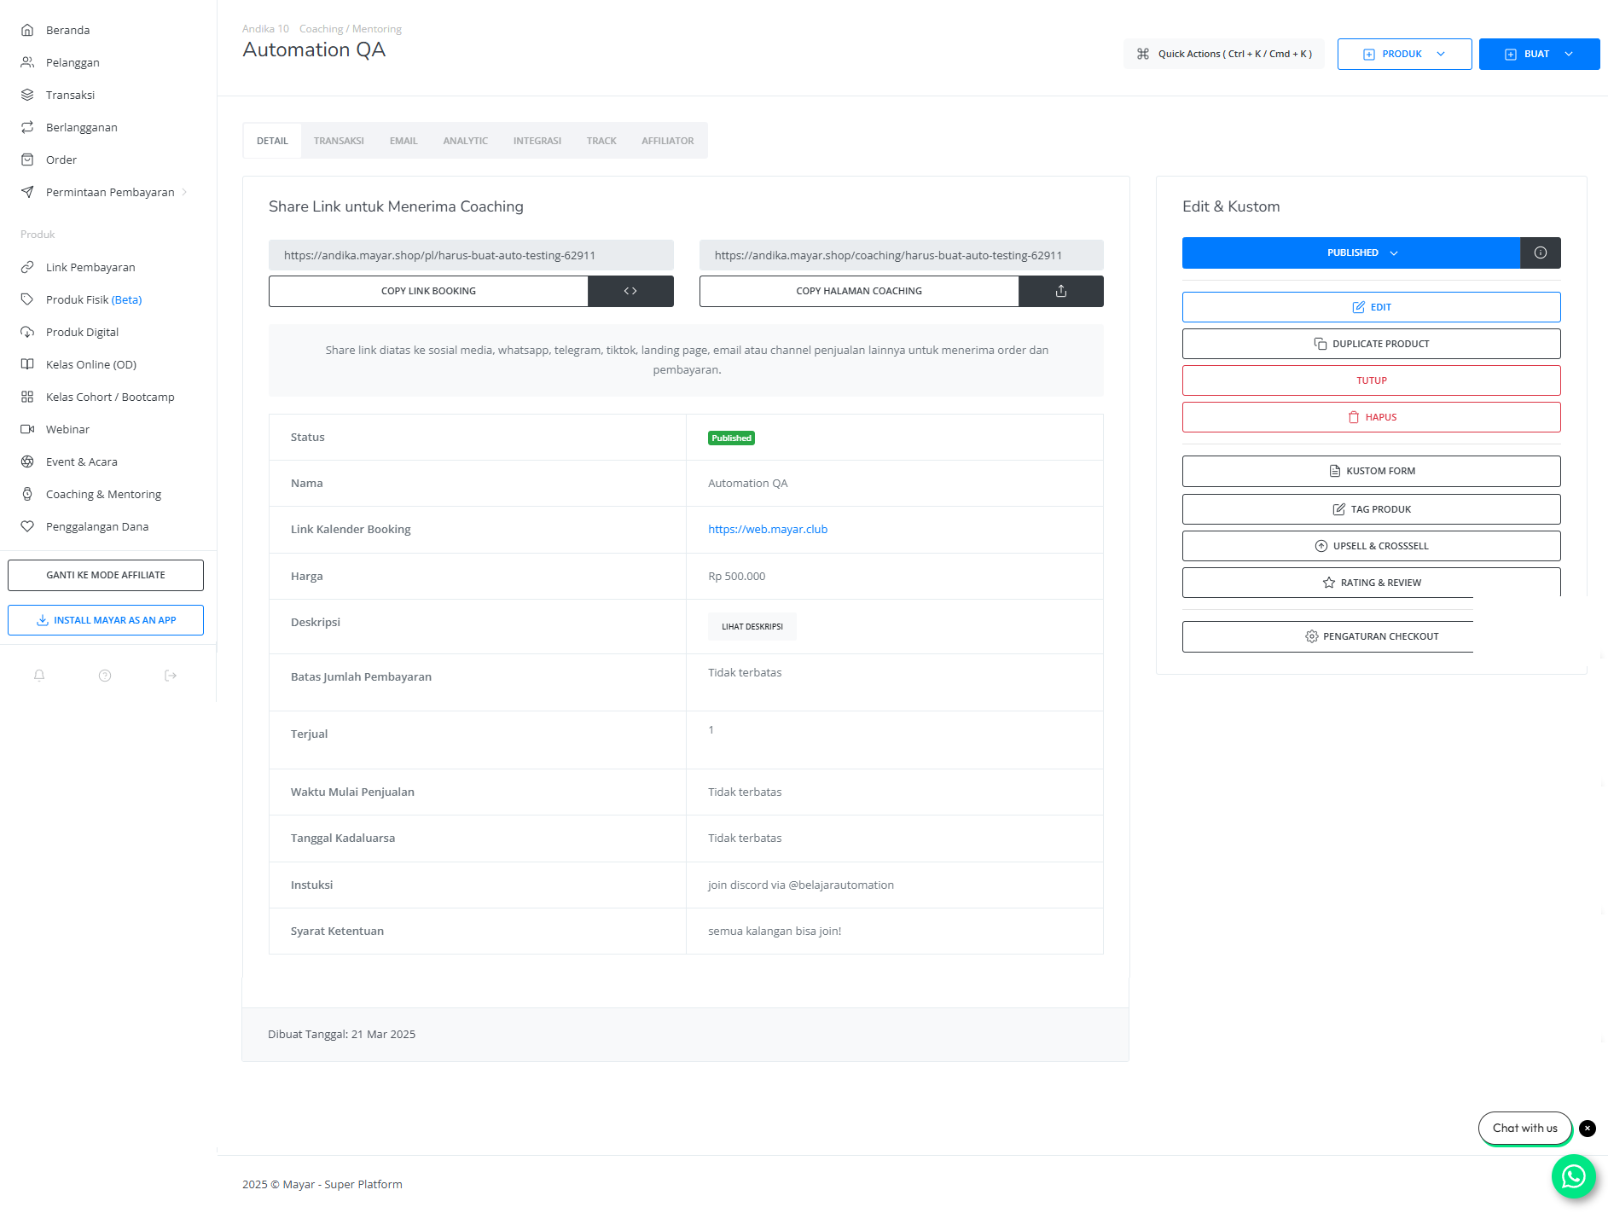
Task: Click Ganti ke Mode Affiliate button
Action: click(x=106, y=575)
